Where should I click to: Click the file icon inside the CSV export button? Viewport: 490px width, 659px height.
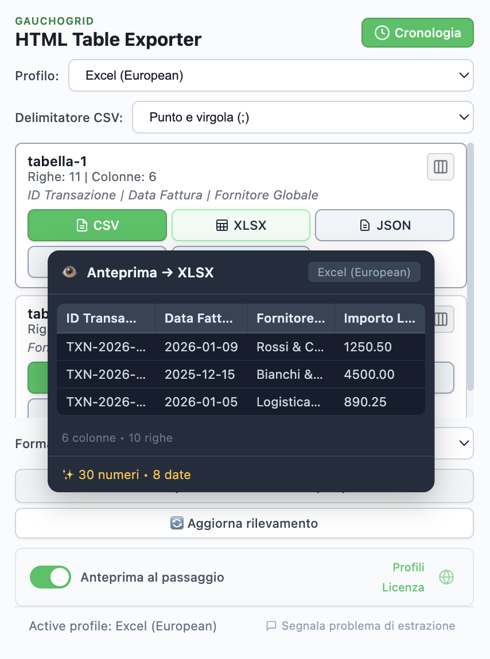80,225
